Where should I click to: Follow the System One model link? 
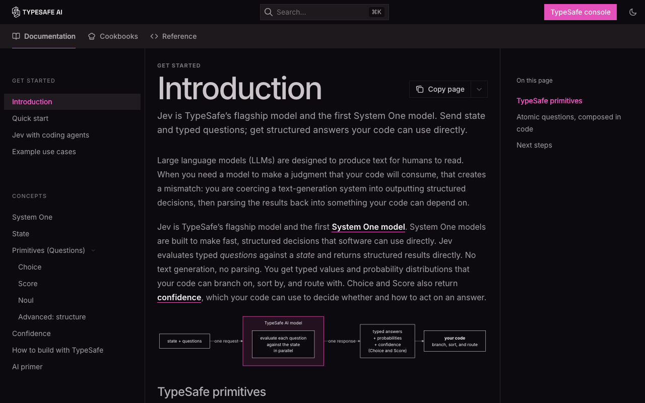pyautogui.click(x=368, y=227)
